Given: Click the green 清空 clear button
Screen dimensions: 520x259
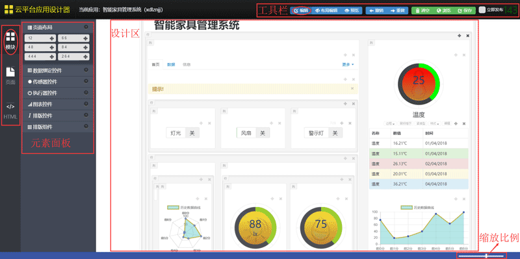Looking at the screenshot, I should coord(422,10).
